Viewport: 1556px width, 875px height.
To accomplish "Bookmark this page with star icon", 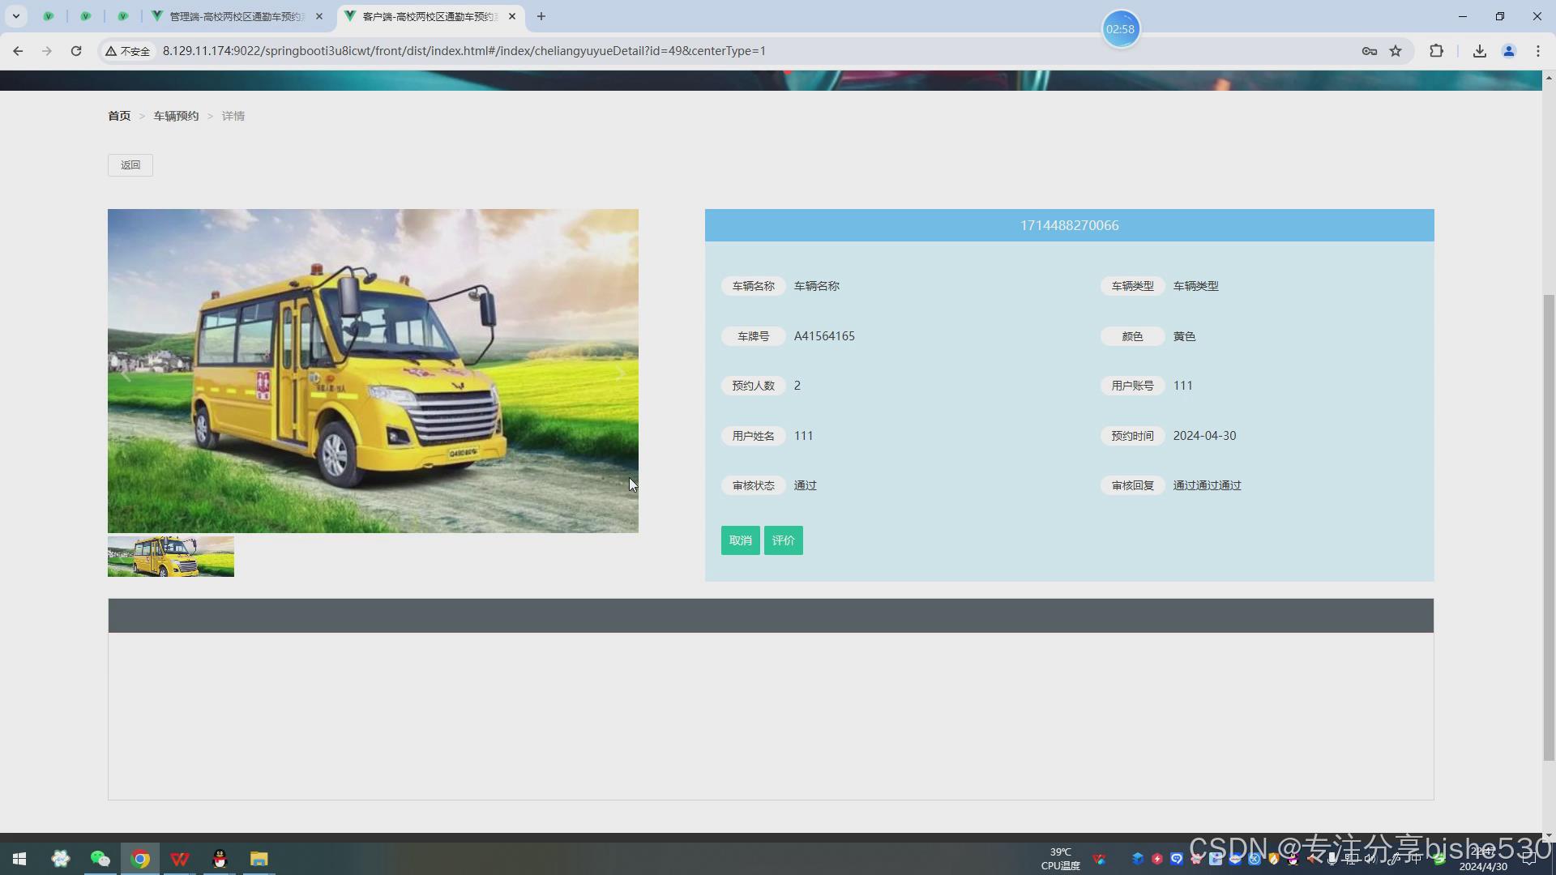I will 1396,51.
